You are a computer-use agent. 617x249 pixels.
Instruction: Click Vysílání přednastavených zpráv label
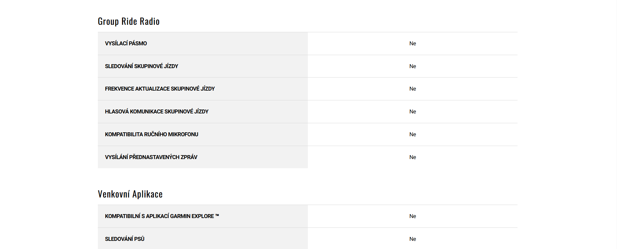[x=151, y=157]
